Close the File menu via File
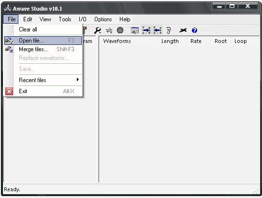 point(11,19)
